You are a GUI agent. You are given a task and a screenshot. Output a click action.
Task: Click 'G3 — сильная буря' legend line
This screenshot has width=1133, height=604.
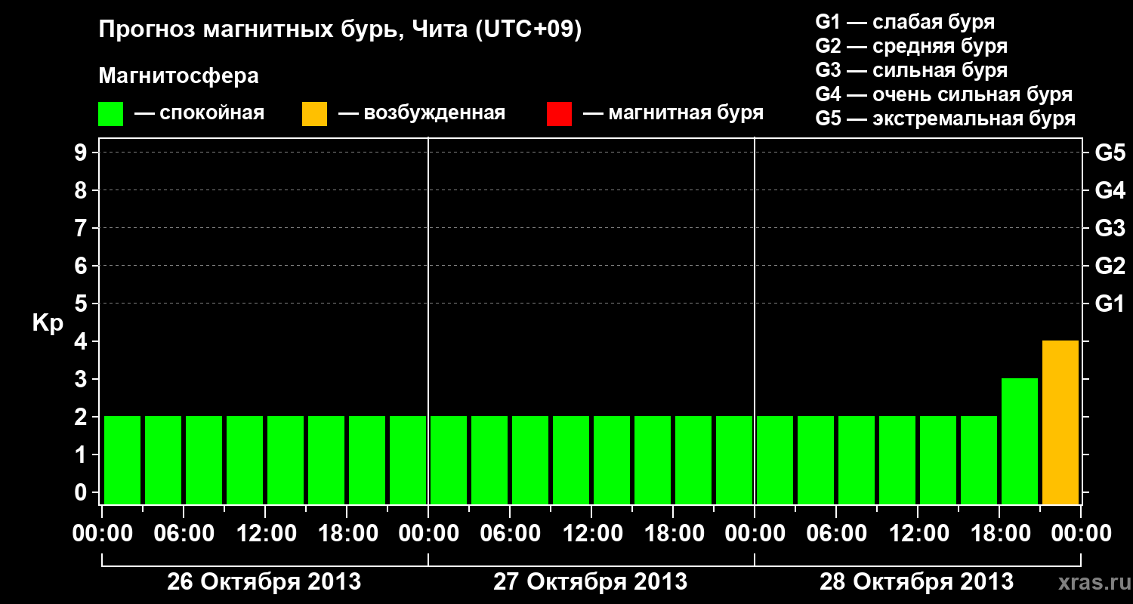911,70
